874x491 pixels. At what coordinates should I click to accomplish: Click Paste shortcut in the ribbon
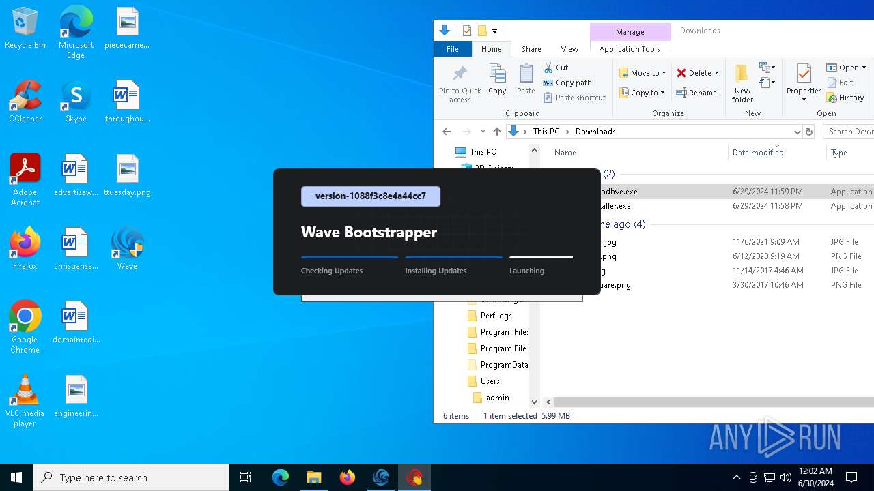click(x=575, y=98)
